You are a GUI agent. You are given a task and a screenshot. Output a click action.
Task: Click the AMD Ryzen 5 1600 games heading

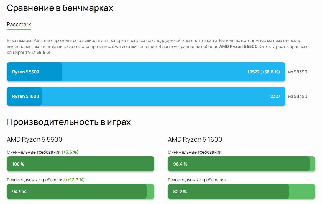[x=195, y=140]
